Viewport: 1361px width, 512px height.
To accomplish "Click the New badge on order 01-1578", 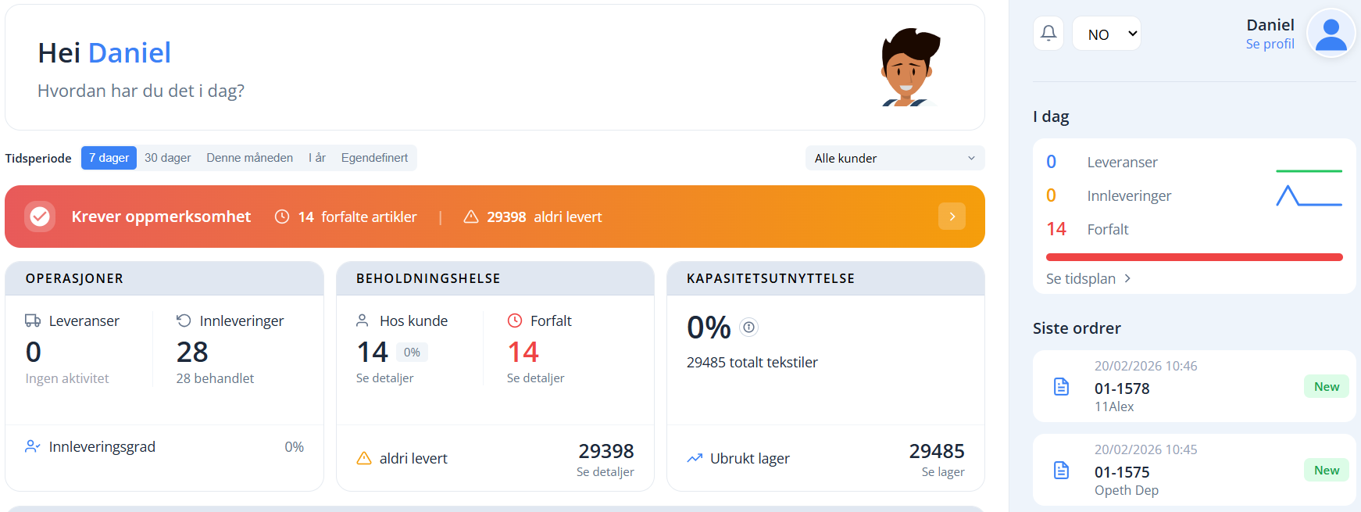I will click(1326, 387).
